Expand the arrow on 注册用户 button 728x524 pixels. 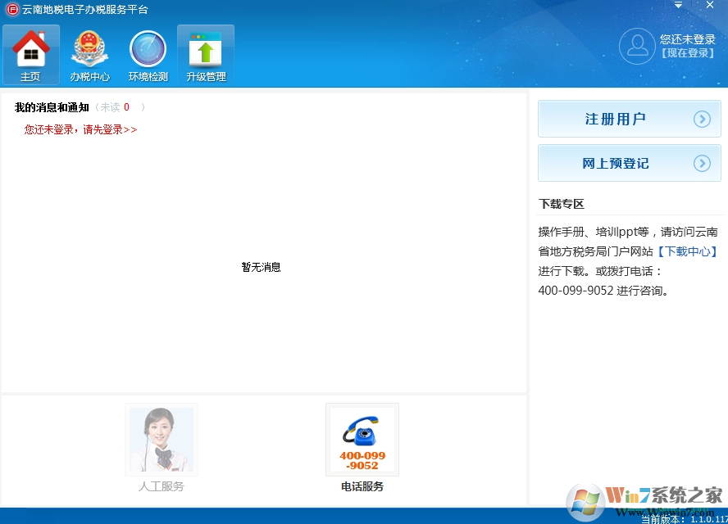click(703, 118)
